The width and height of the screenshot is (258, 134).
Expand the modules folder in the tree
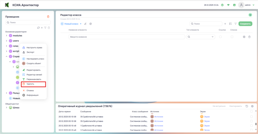click(x=6, y=36)
